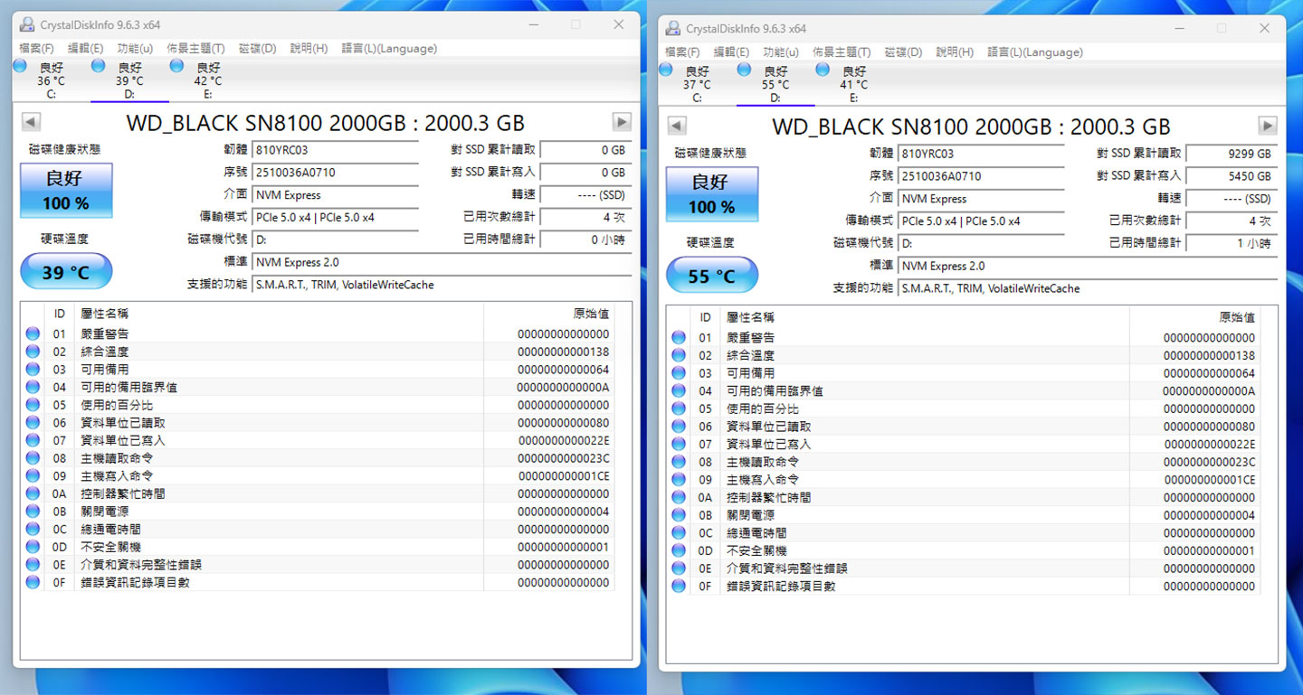Click the blue status dot beside 嚴重警告 attribute
The image size is (1303, 695).
pos(33,333)
